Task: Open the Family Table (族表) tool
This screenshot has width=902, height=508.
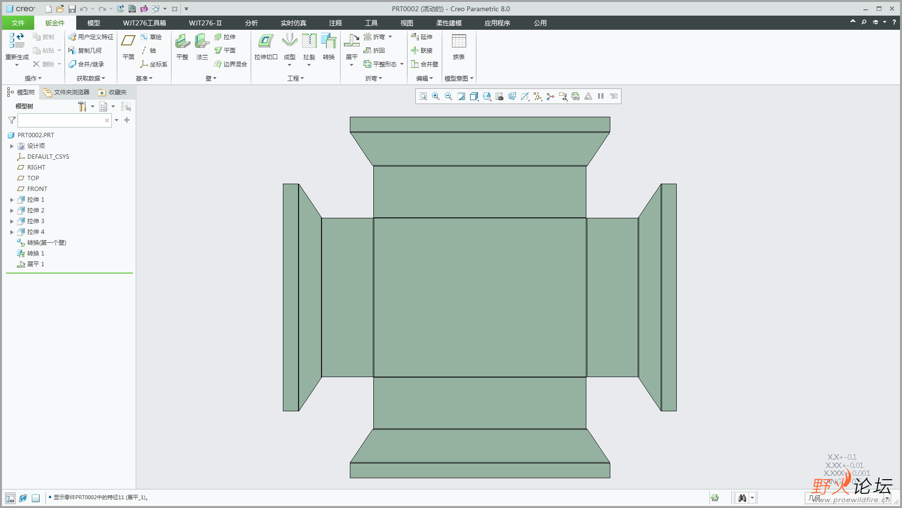Action: click(x=459, y=46)
